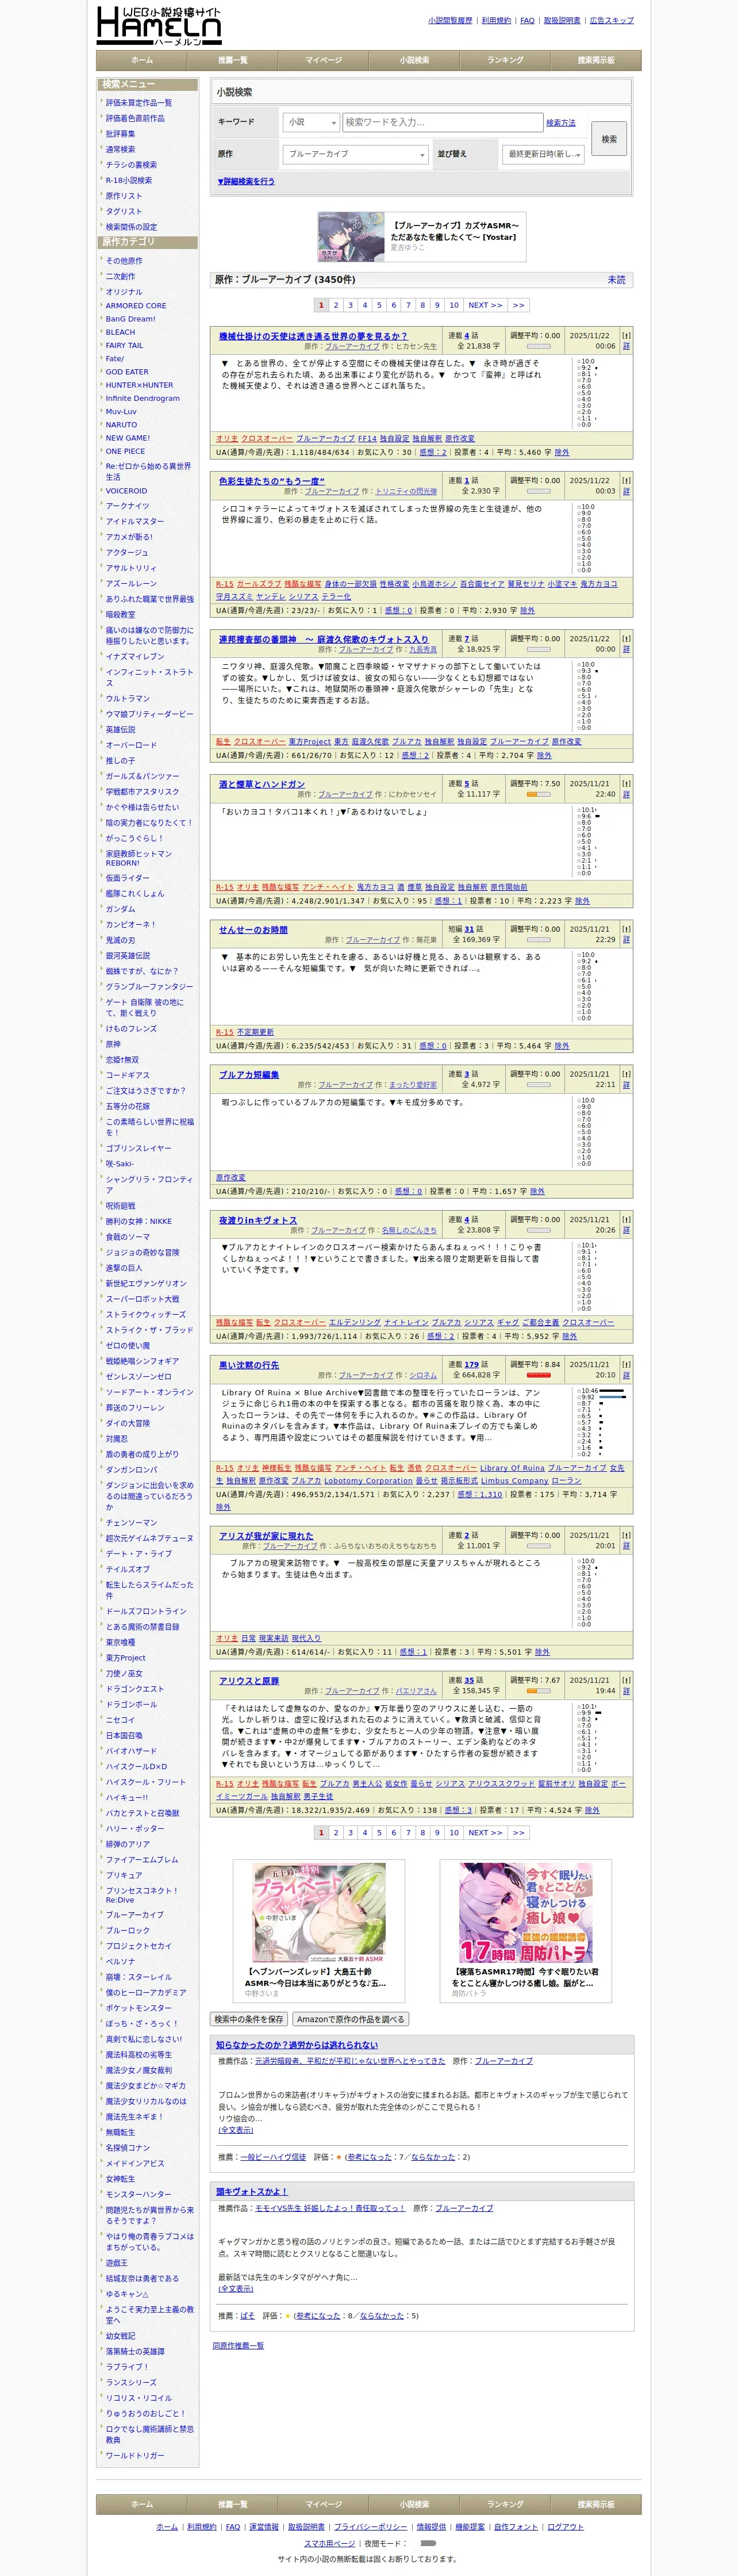Open 知らなかったのか？過労からは逃れられない recommendation
This screenshot has width=738, height=2576.
pos(297,2045)
